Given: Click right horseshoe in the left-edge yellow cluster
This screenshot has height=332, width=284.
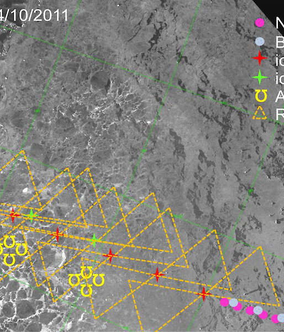Looking at the screenshot, I should (22, 250).
